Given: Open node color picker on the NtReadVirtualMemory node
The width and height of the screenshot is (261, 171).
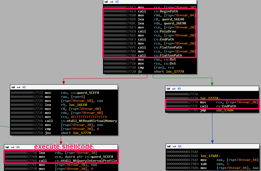Looking at the screenshot, I should point(13,87).
